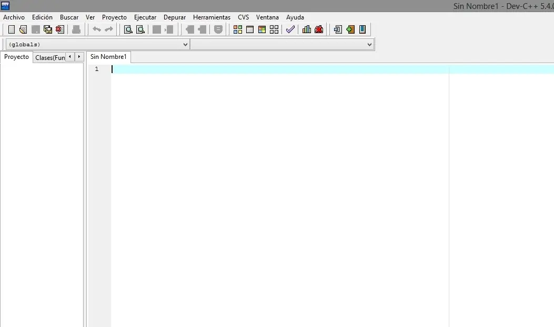Click the greyed-out Print icon
The image size is (554, 327).
pos(76,29)
